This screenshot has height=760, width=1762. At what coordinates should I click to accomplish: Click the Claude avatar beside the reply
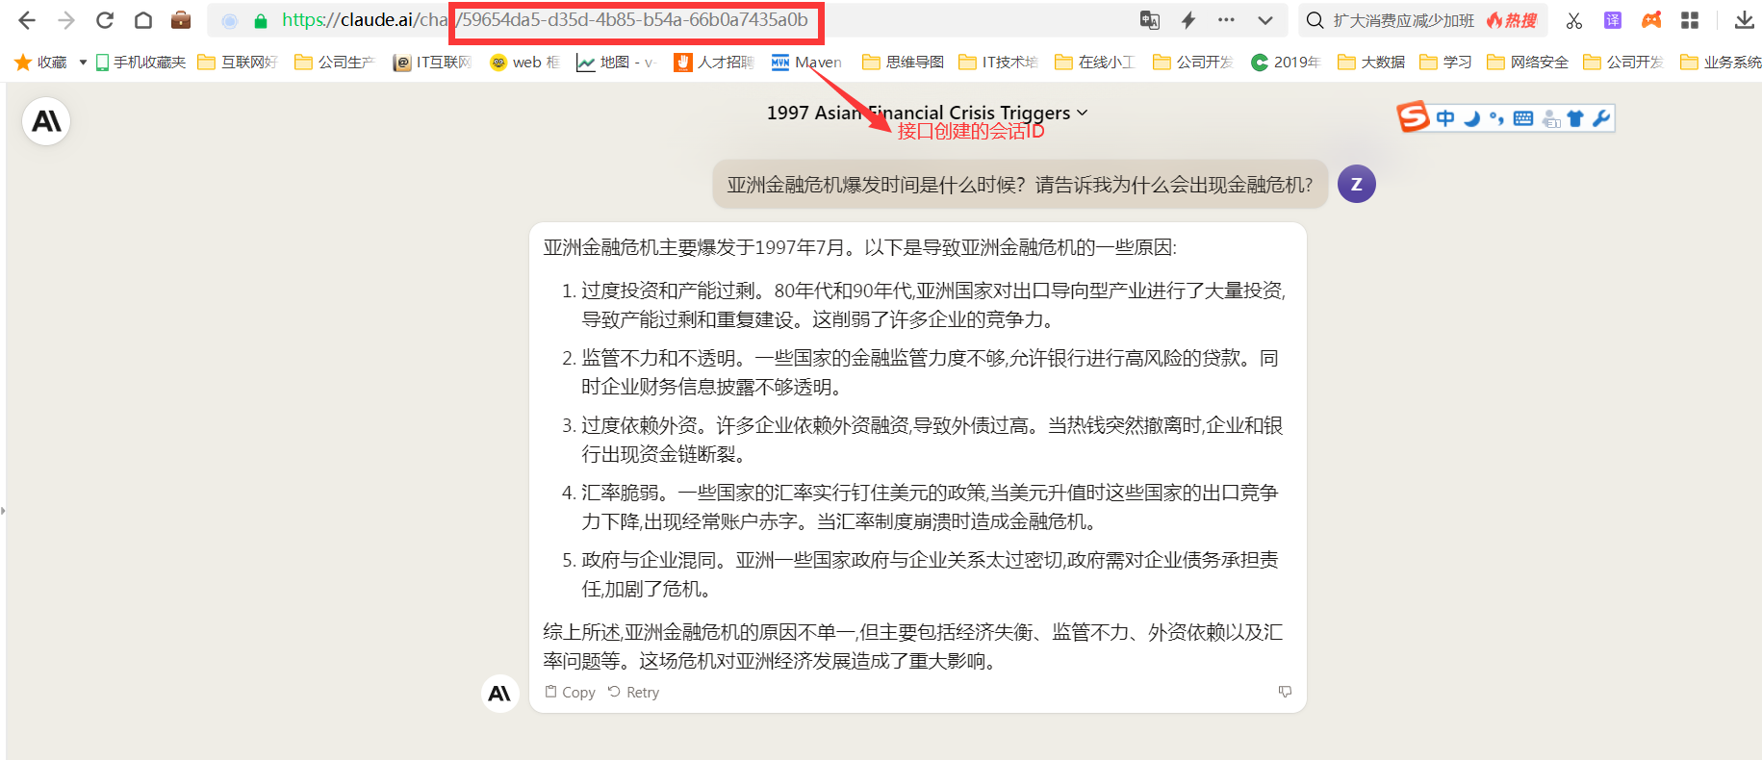499,694
